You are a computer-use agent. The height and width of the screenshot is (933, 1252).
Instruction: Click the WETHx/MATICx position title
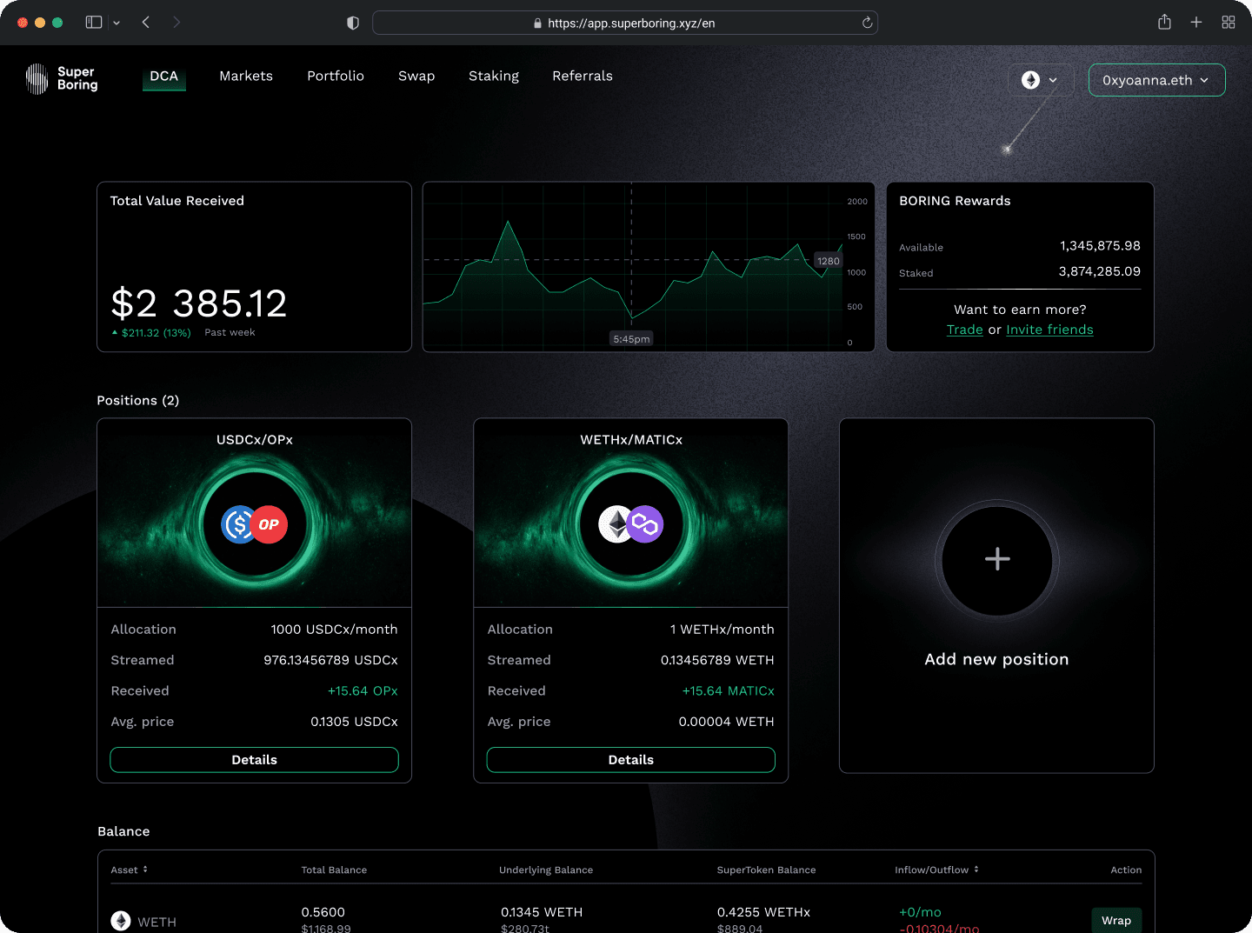click(631, 440)
